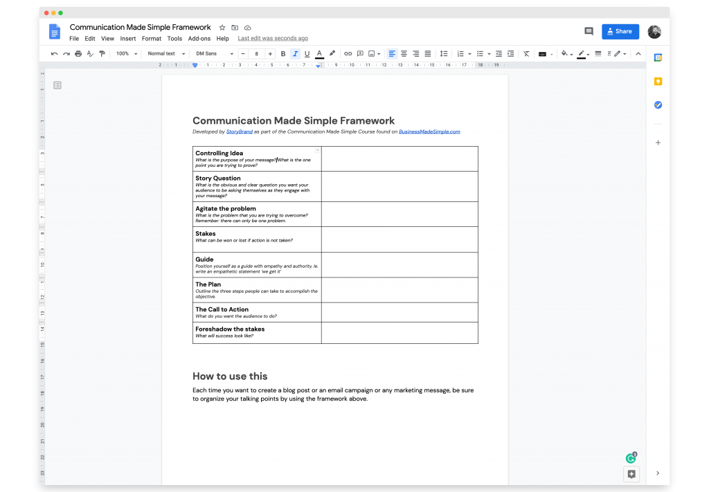Click the Explore button at the bottom right

click(x=631, y=474)
